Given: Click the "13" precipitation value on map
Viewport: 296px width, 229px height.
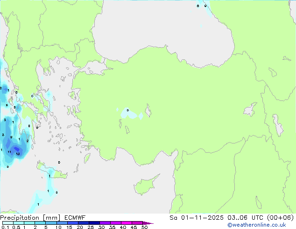Looking at the screenshot, I should click(18, 154).
